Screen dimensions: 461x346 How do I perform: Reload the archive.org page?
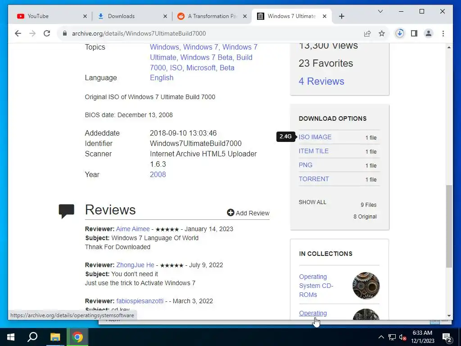pos(47,33)
